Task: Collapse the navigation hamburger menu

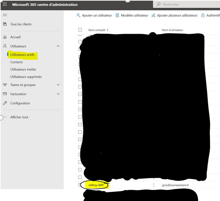Action: 5,15
